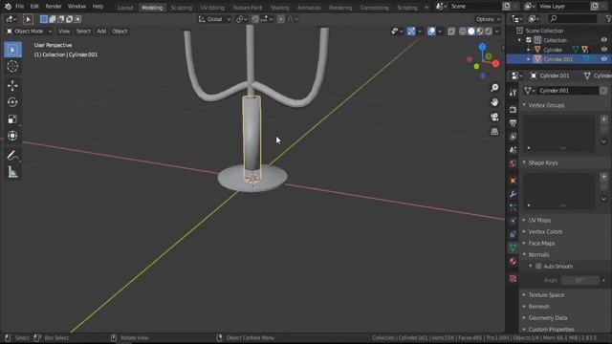Choose the Move tool
The image size is (612, 344).
[x=12, y=85]
